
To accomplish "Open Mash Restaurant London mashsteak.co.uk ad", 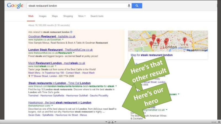I will pyautogui.click(x=57, y=63).
